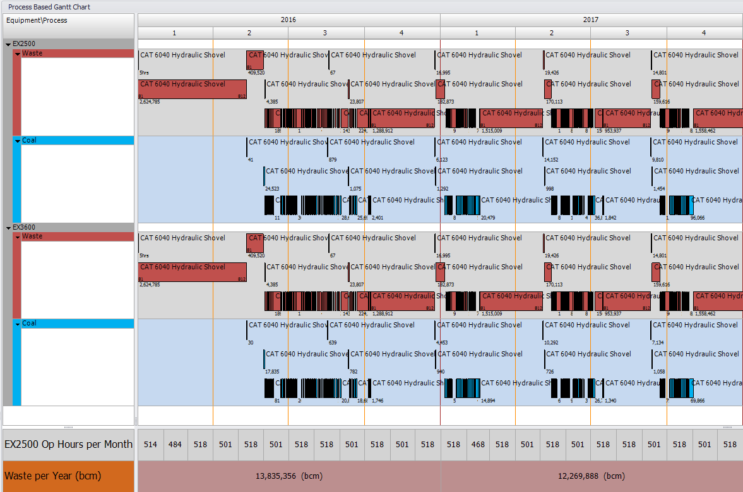Select EX3600 Waste bar labeled 1,288,912
The height and width of the screenshot is (492, 743).
[x=402, y=301]
